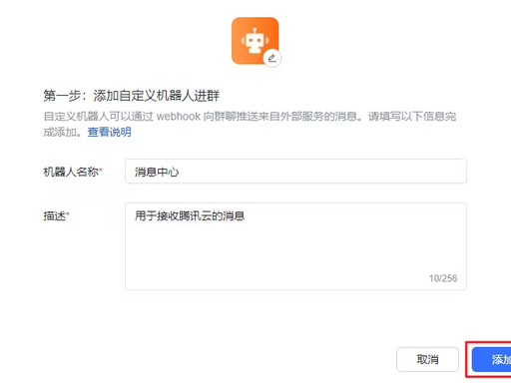The height and width of the screenshot is (383, 511).
Task: Focus the 机器人名称 input field
Action: pyautogui.click(x=295, y=172)
